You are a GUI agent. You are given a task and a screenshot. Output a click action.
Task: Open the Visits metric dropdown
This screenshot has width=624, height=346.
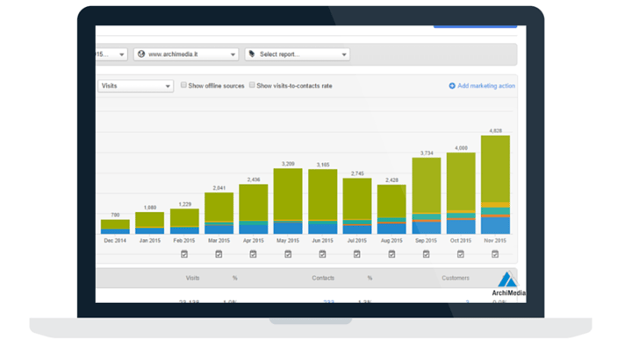pos(135,86)
